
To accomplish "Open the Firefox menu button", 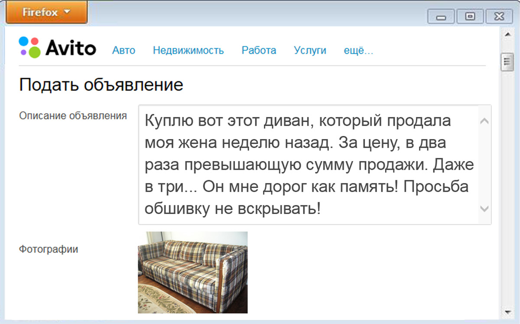I will (x=46, y=12).
